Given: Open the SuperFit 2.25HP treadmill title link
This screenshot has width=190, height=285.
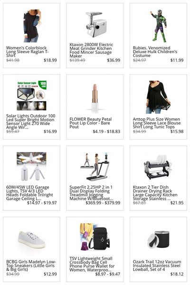Looking at the screenshot, I should point(91,193).
